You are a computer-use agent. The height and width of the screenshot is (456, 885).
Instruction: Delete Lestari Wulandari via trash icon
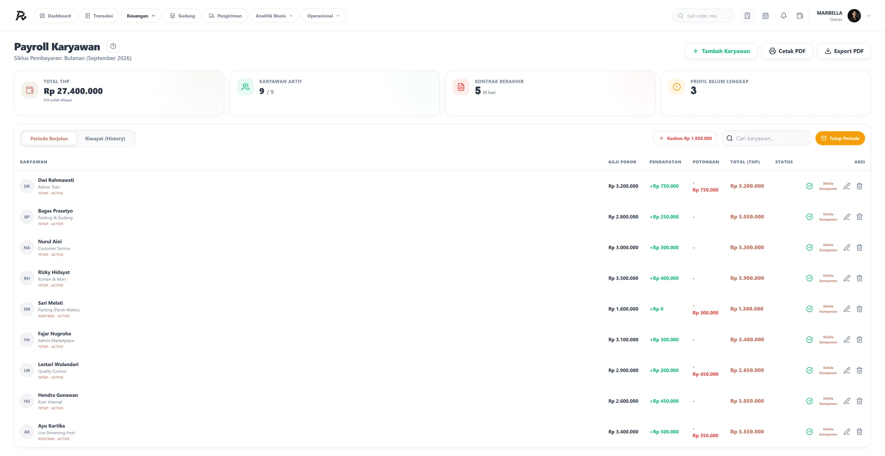pyautogui.click(x=859, y=370)
